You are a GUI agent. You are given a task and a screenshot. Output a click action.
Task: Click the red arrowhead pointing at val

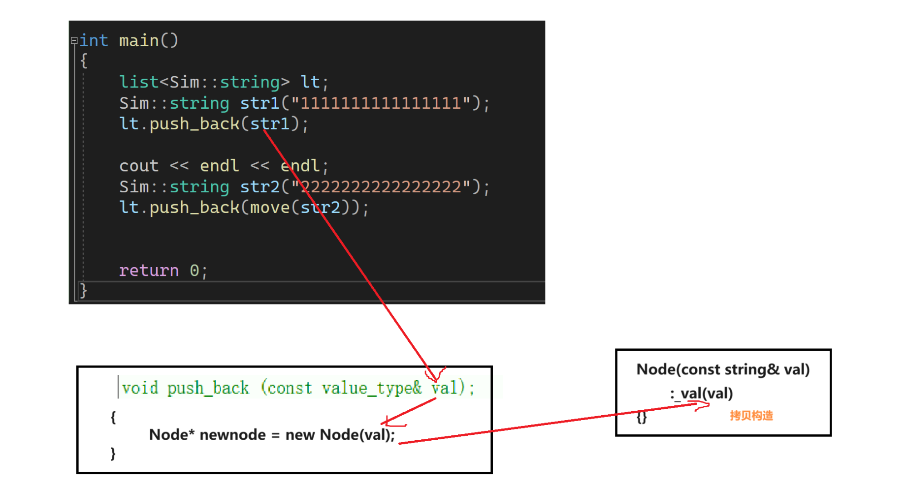click(435, 375)
